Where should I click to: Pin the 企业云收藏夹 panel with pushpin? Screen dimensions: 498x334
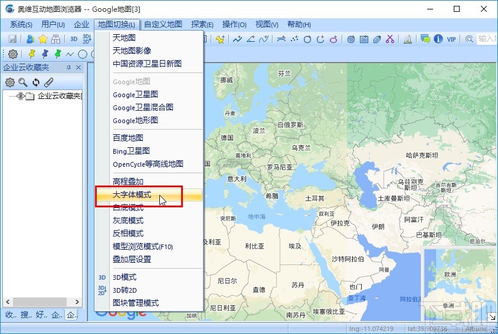(x=68, y=68)
